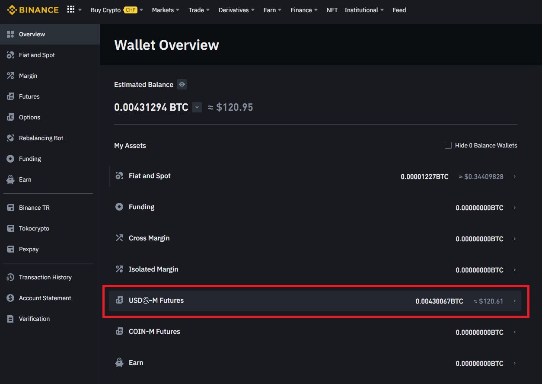The width and height of the screenshot is (542, 384).
Task: Click the Cross Margin asset icon
Action: click(119, 238)
